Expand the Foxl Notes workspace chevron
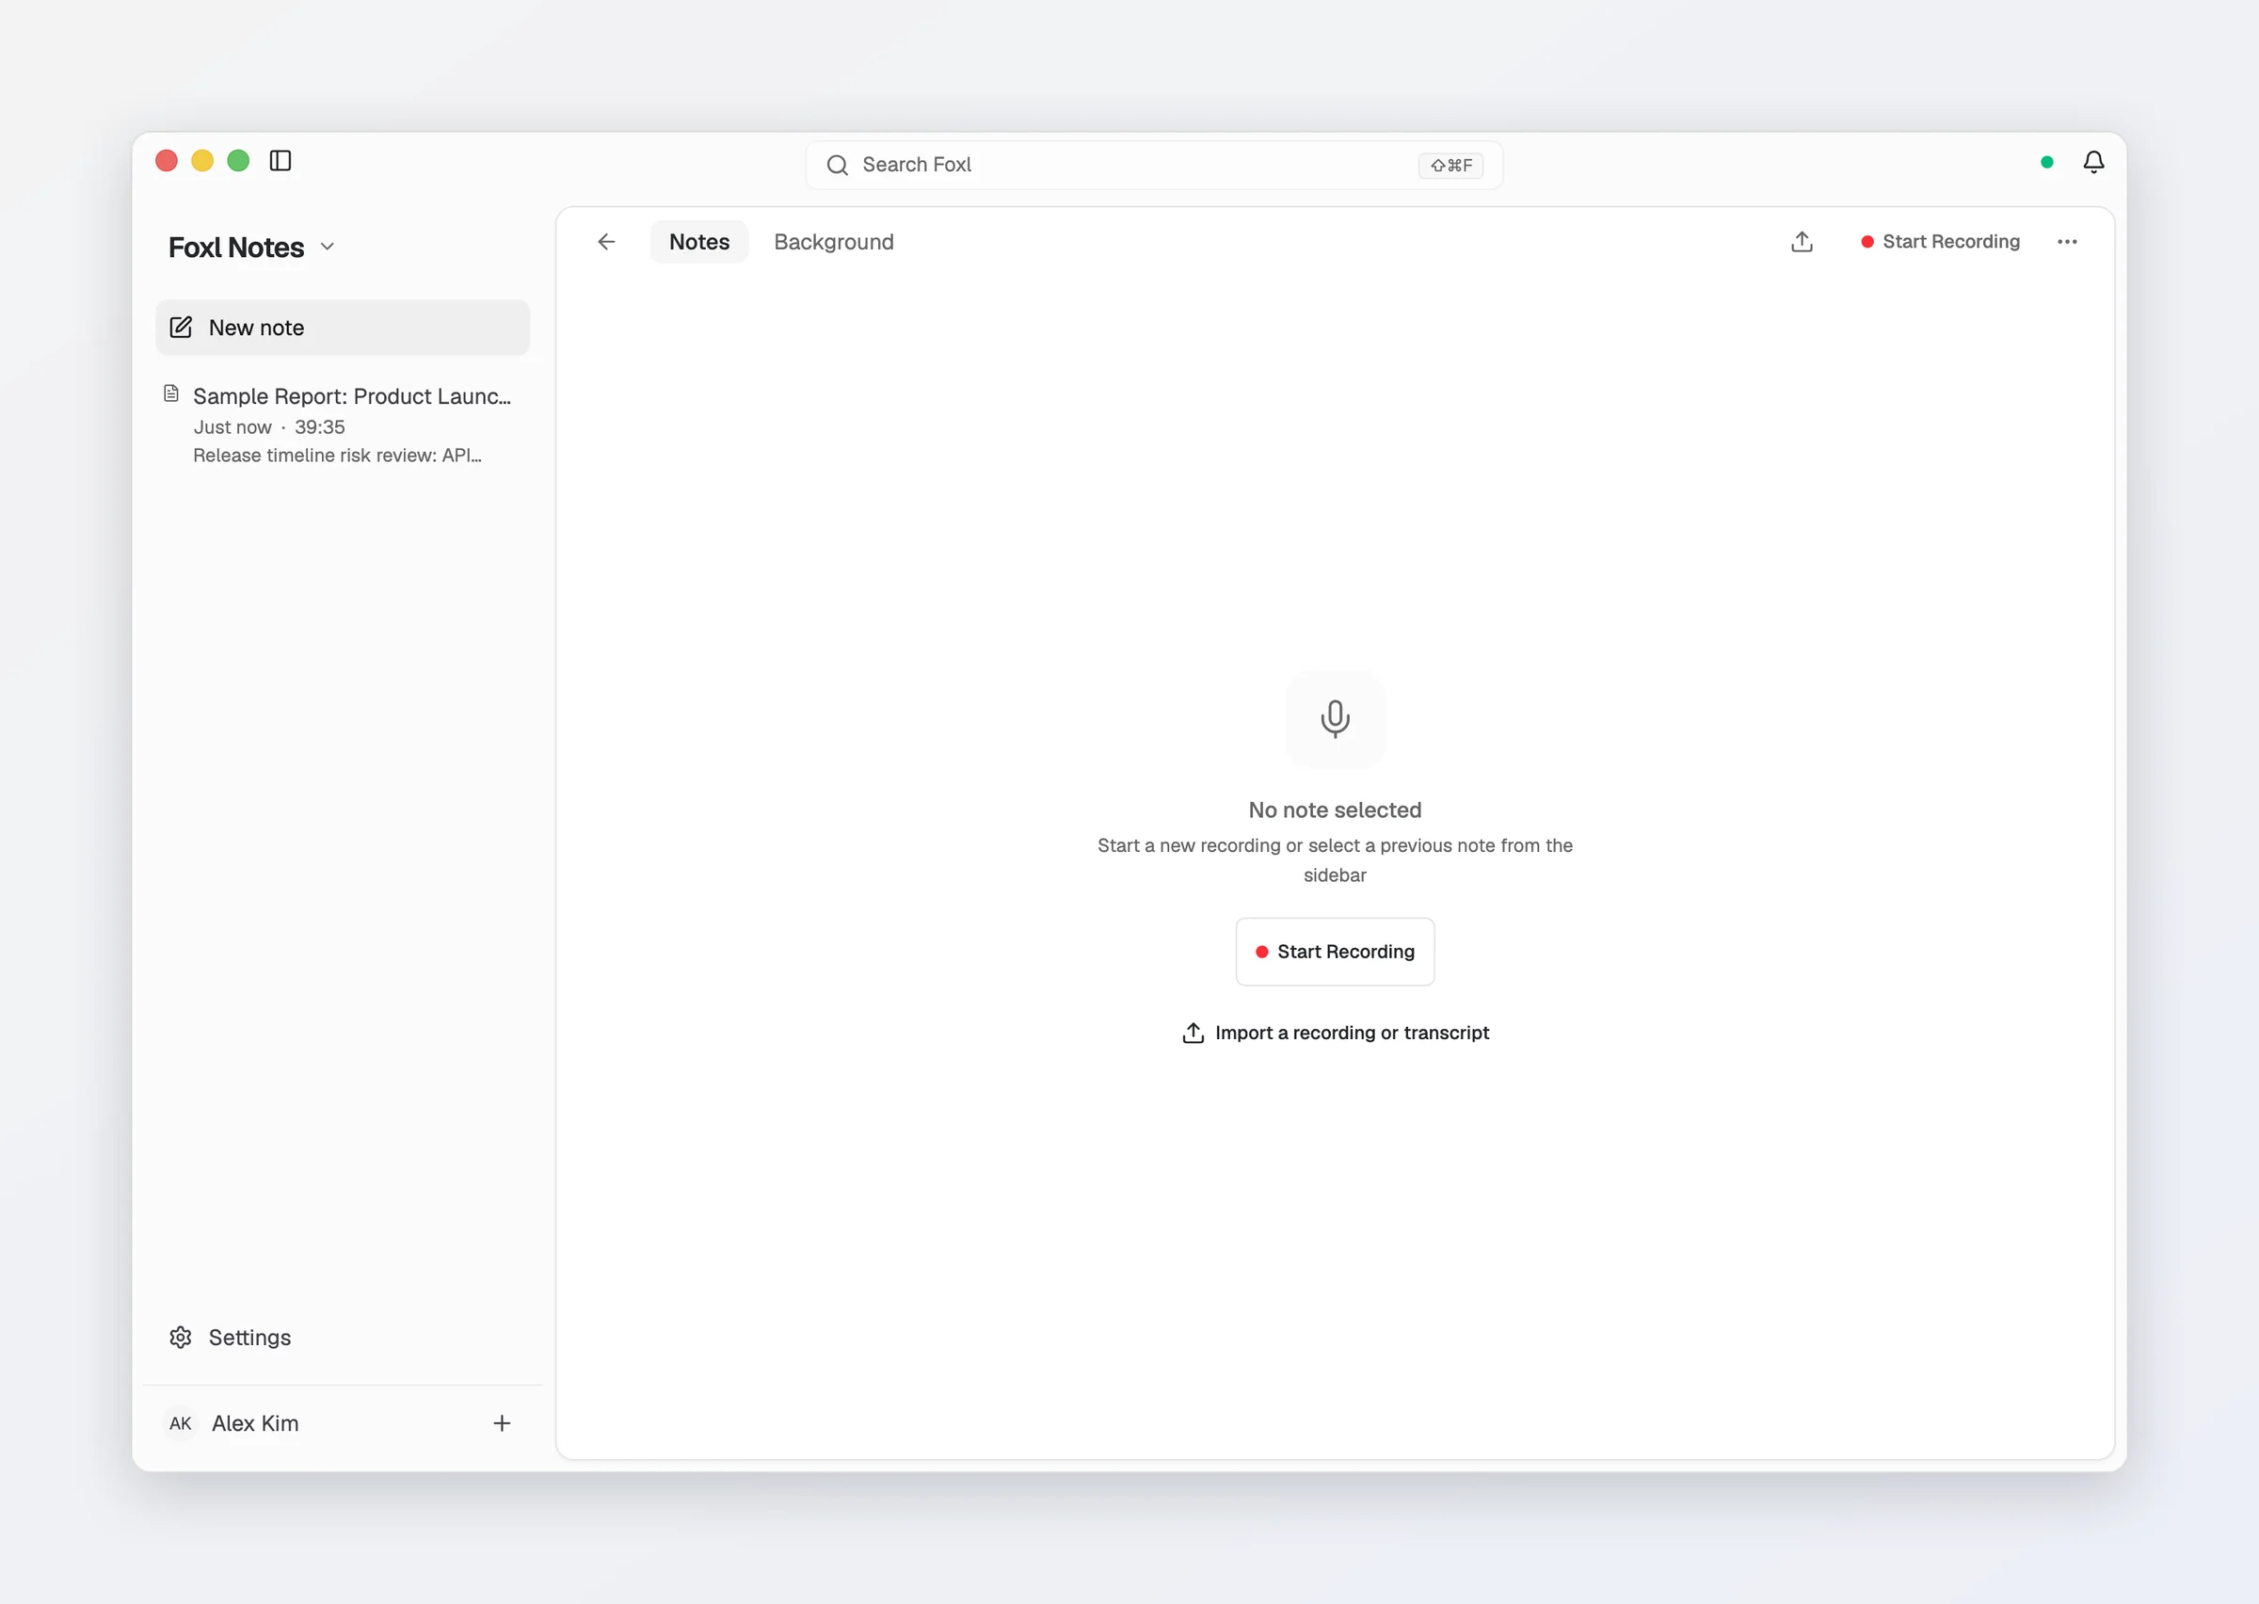Image resolution: width=2259 pixels, height=1604 pixels. 328,247
